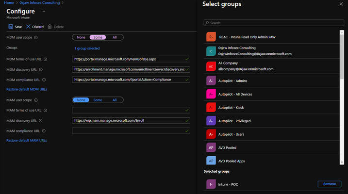Focus the Select groups search box
Image resolution: width=348 pixels, height=194 pixels.
tap(274, 23)
